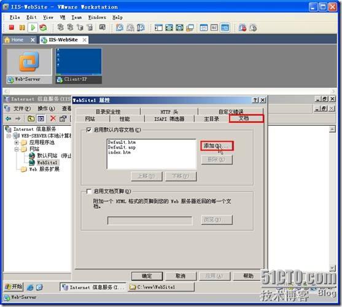Click the show desktop quick launch icon
Viewport: 342px width, 307px height.
pyautogui.click(x=39, y=287)
